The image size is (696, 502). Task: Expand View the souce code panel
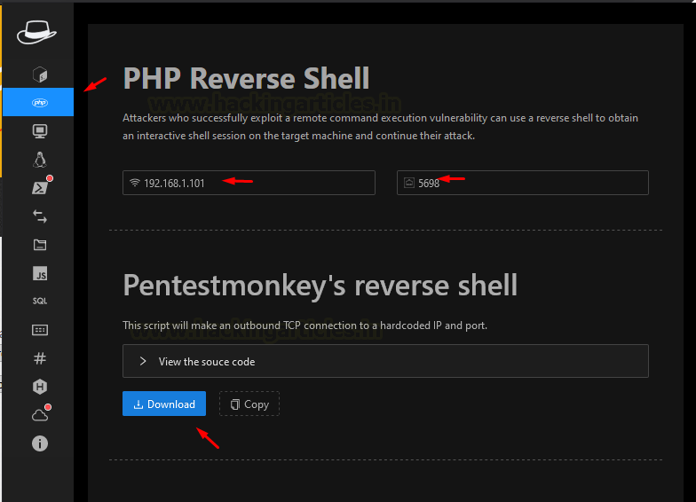pos(385,362)
